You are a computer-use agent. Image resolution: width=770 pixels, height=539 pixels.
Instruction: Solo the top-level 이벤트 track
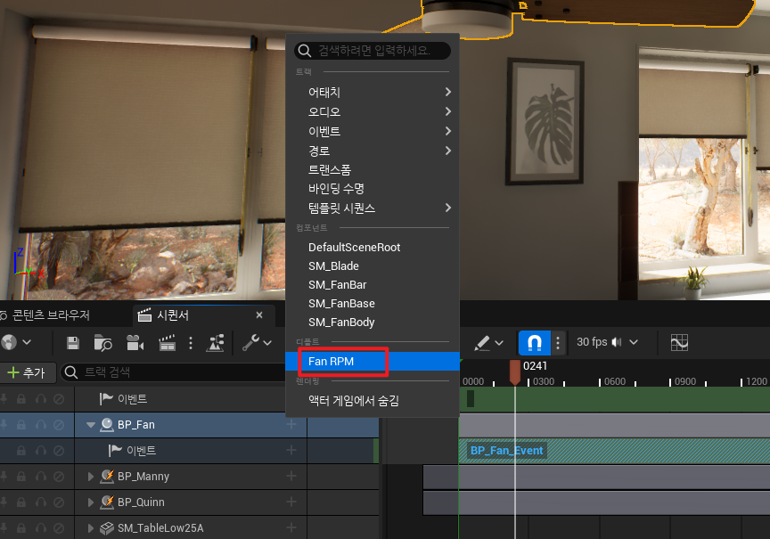pyautogui.click(x=41, y=398)
